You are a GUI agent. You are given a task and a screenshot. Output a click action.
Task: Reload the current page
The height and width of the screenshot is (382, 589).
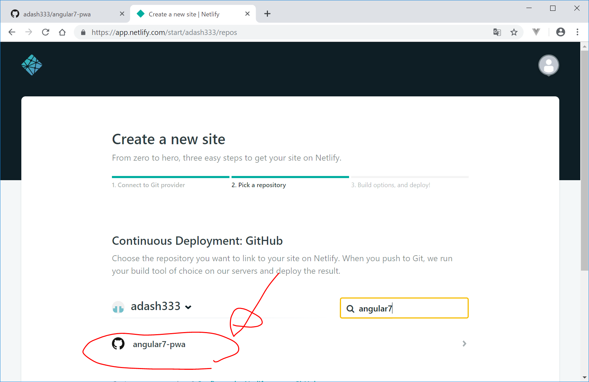tap(45, 32)
